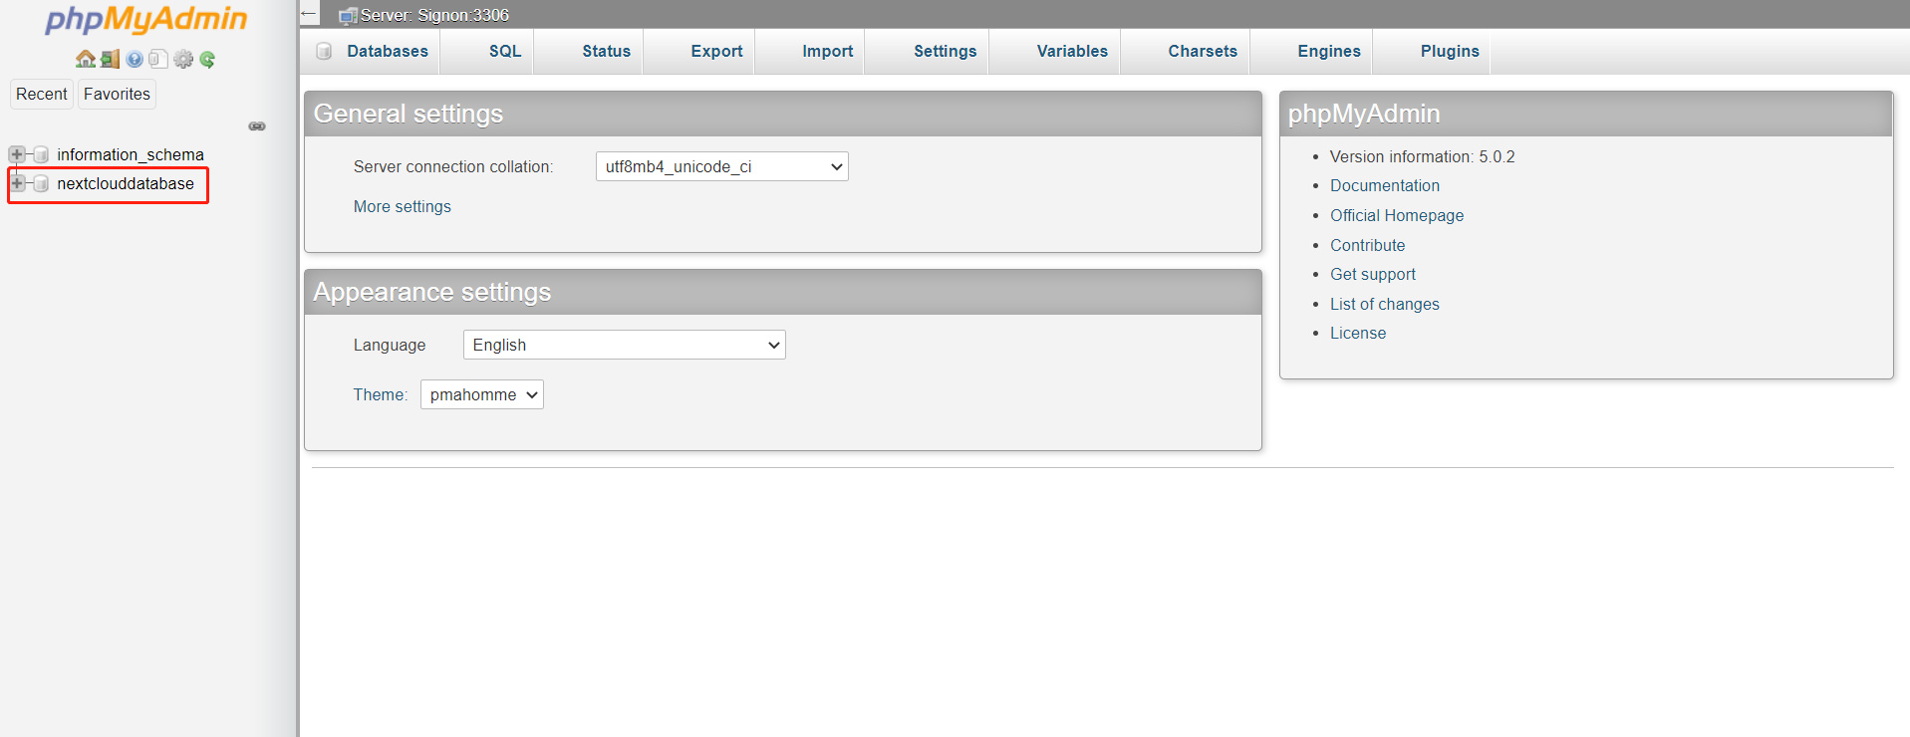The height and width of the screenshot is (737, 1910).
Task: Click the nextclouddatabase database cylinder icon
Action: coord(41,183)
